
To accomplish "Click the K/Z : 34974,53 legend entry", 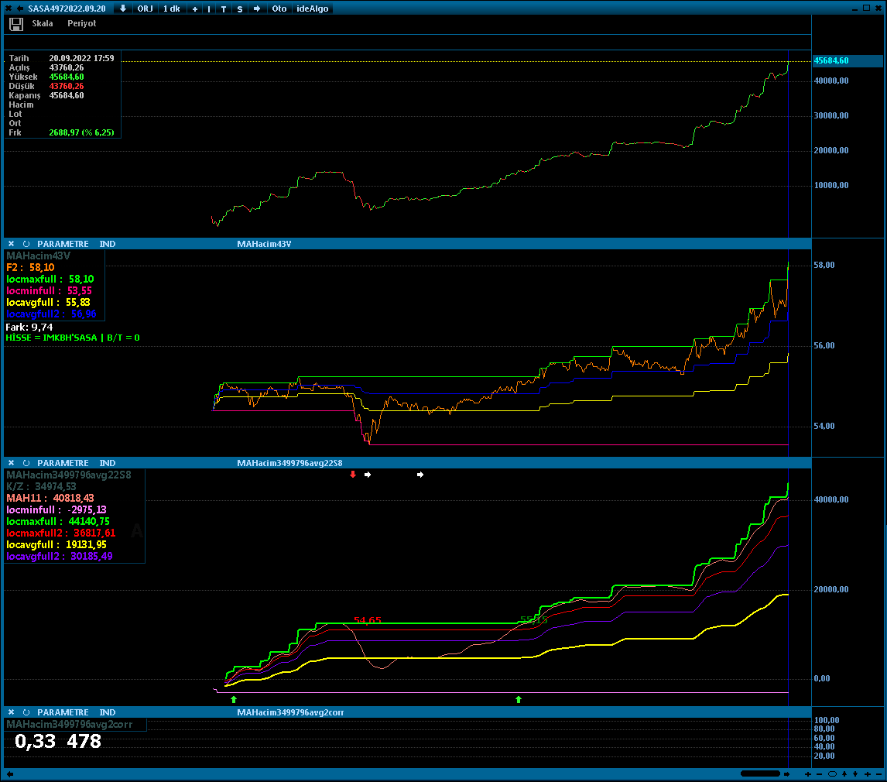I will point(41,487).
